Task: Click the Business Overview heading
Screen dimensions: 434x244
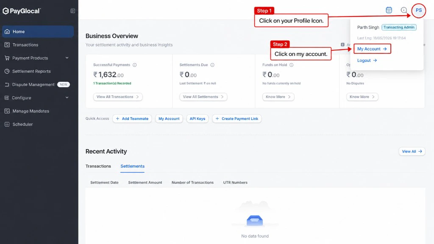Action: coord(112,36)
